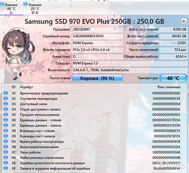Click the rotation speed value ---- (SSD)
This screenshot has width=189, height=173.
(173, 43)
